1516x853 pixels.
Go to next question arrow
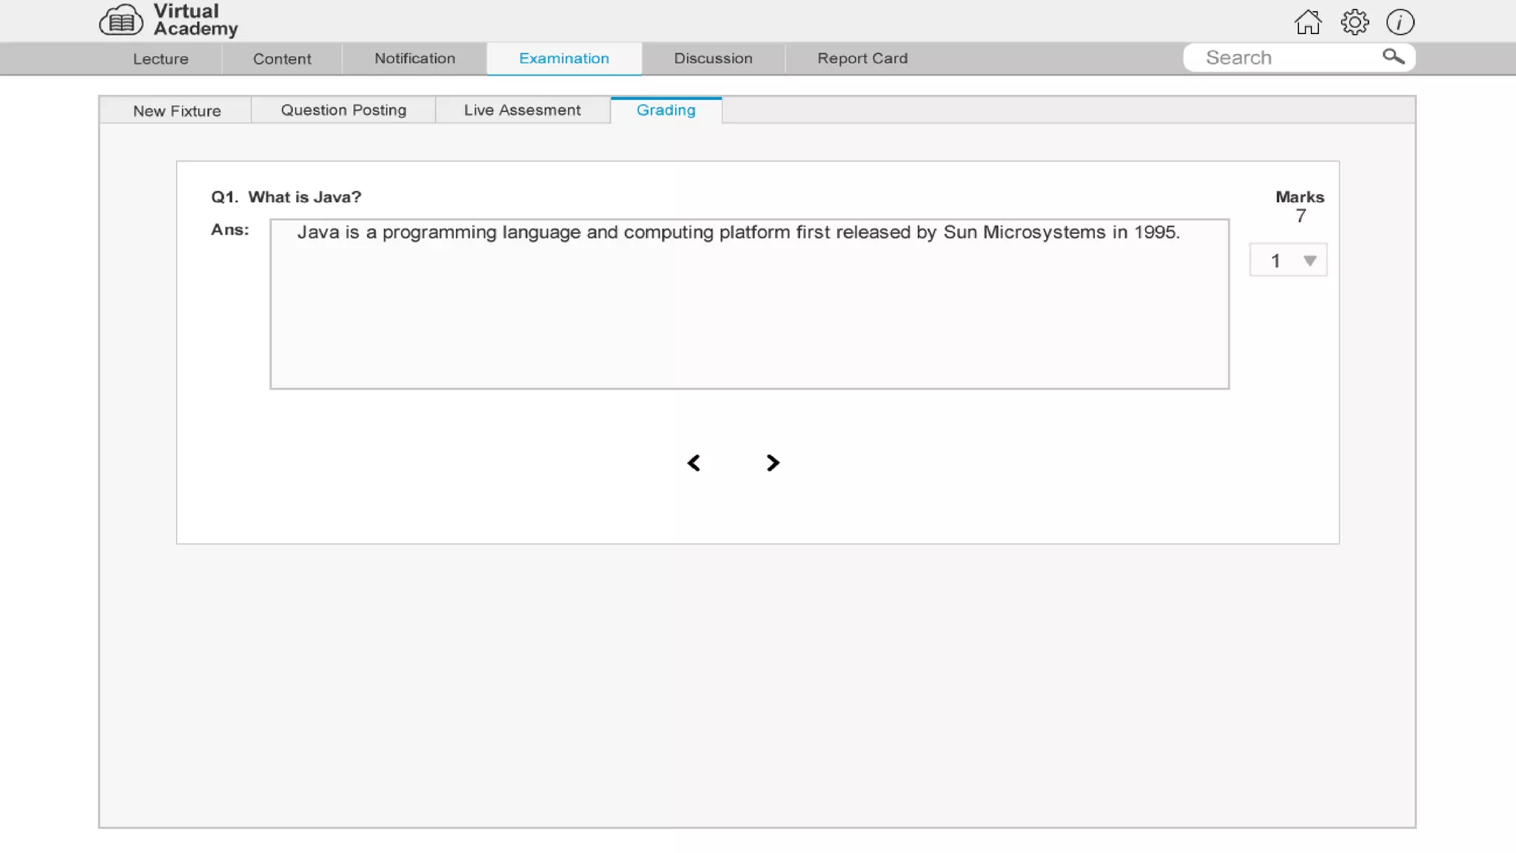pos(772,463)
